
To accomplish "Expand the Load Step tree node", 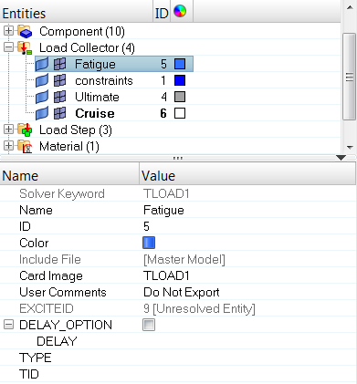I will [x=8, y=130].
